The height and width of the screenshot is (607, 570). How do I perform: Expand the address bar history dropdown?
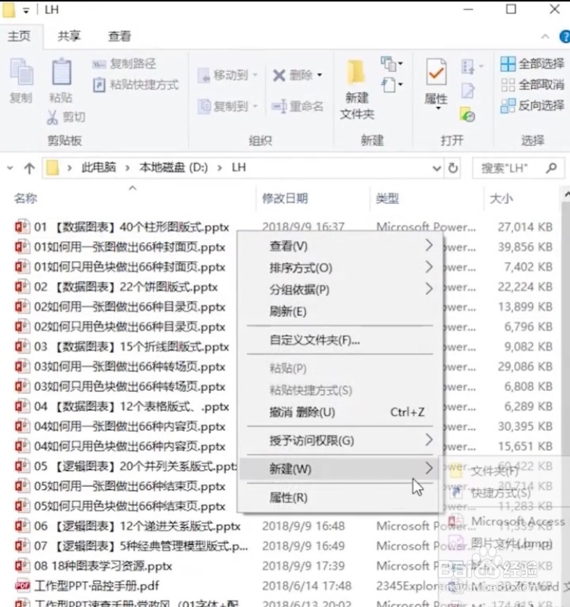(436, 168)
